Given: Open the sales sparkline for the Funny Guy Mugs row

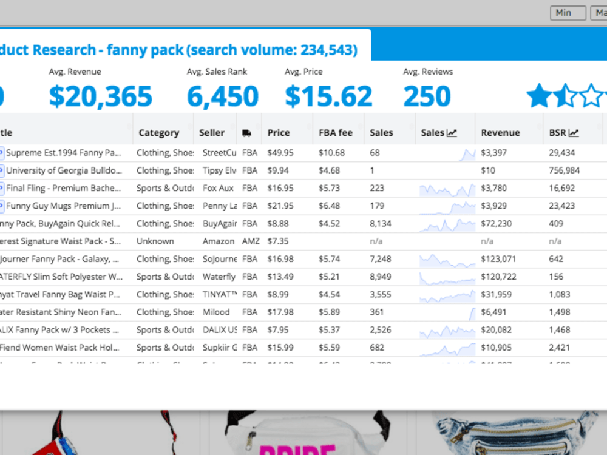Looking at the screenshot, I should [447, 207].
